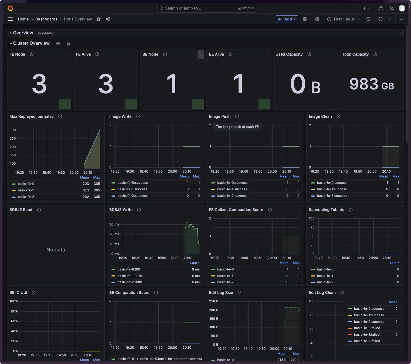Screen dimensions: 411x364
Task: Open the Last 1 hour time range picker
Action: tap(343, 19)
